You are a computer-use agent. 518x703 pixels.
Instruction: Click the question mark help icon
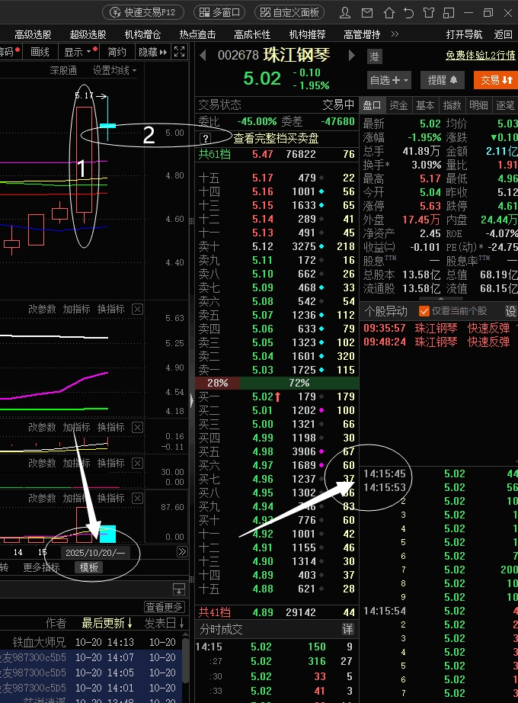click(205, 138)
